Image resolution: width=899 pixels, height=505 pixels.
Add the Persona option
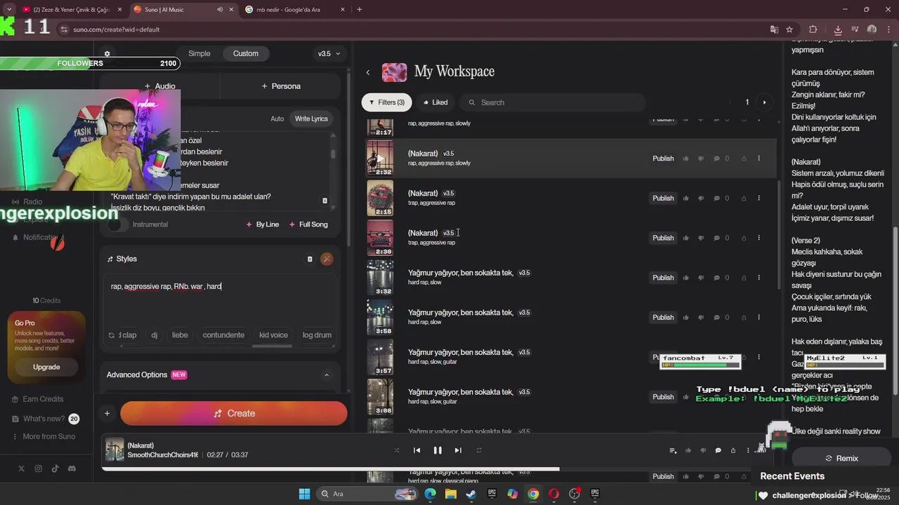point(281,86)
